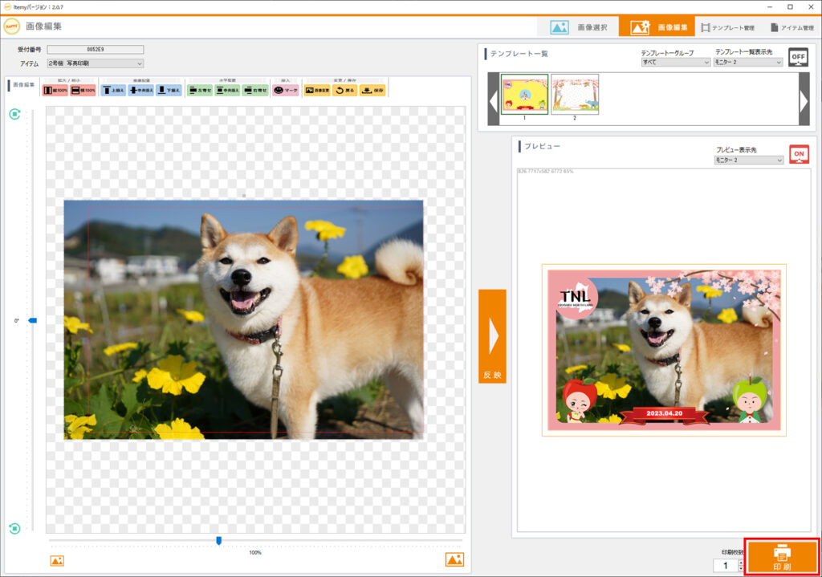This screenshot has width=822, height=577.
Task: Toggle the preview display ON switch
Action: coord(799,154)
